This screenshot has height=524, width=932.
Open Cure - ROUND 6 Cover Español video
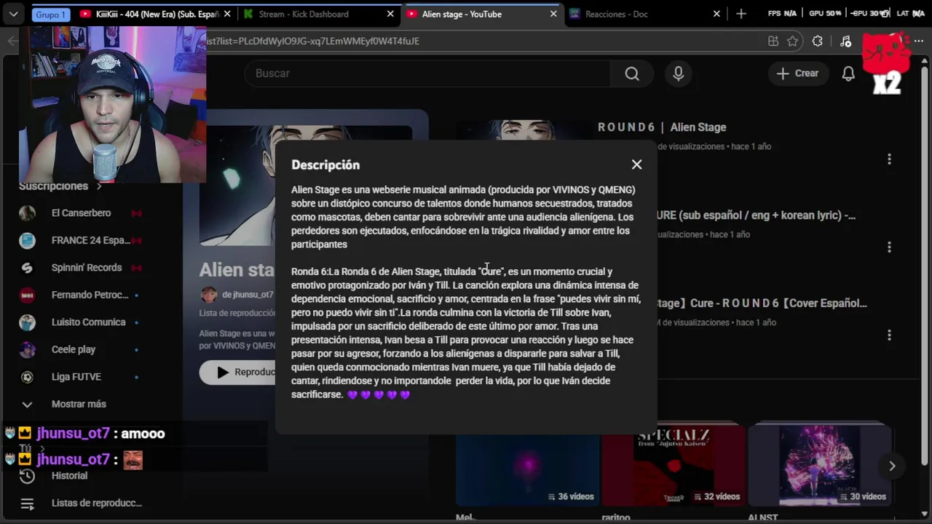(x=762, y=303)
